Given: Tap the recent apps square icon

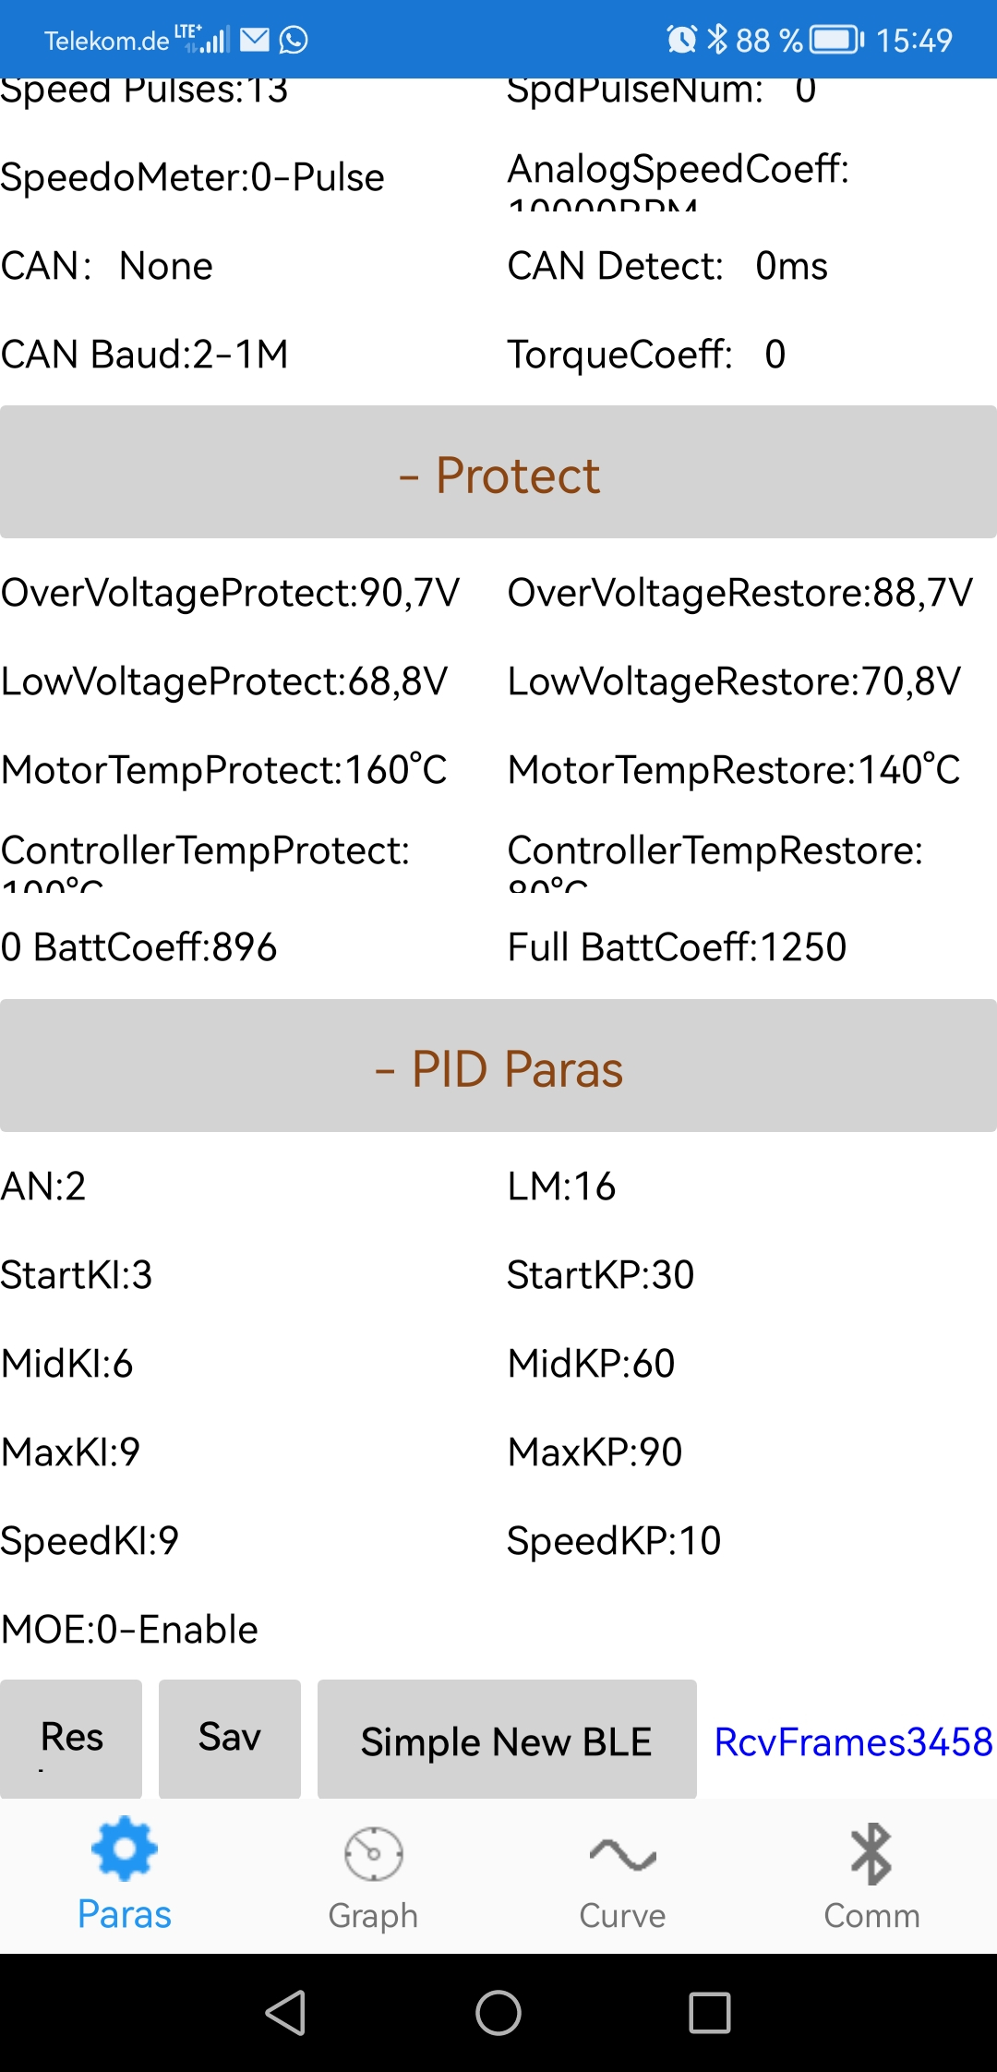Looking at the screenshot, I should [x=710, y=2013].
